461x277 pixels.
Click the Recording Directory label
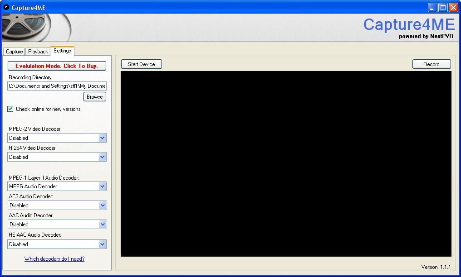click(30, 77)
